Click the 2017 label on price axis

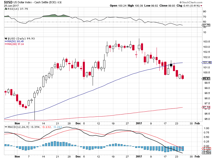coord(139,123)
